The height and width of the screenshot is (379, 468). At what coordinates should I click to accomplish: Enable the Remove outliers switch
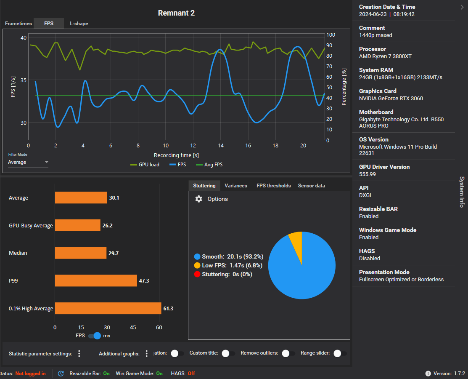coord(288,353)
